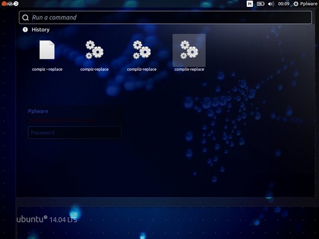Open the battery indicator menu

coord(261,4)
